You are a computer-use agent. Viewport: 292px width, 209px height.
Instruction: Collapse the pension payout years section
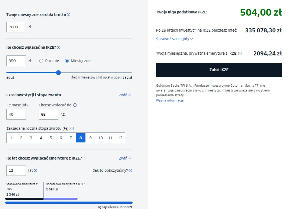pos(125,158)
